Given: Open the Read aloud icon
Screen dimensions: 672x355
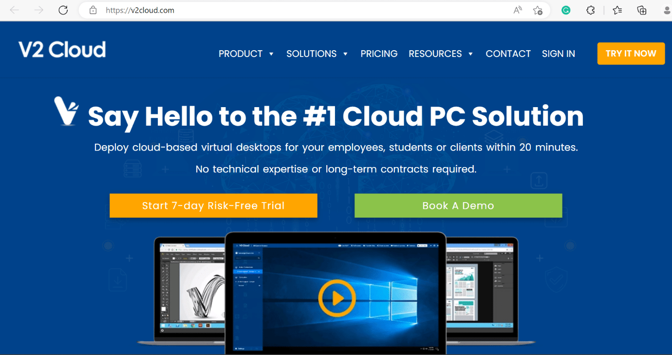Looking at the screenshot, I should [x=518, y=10].
